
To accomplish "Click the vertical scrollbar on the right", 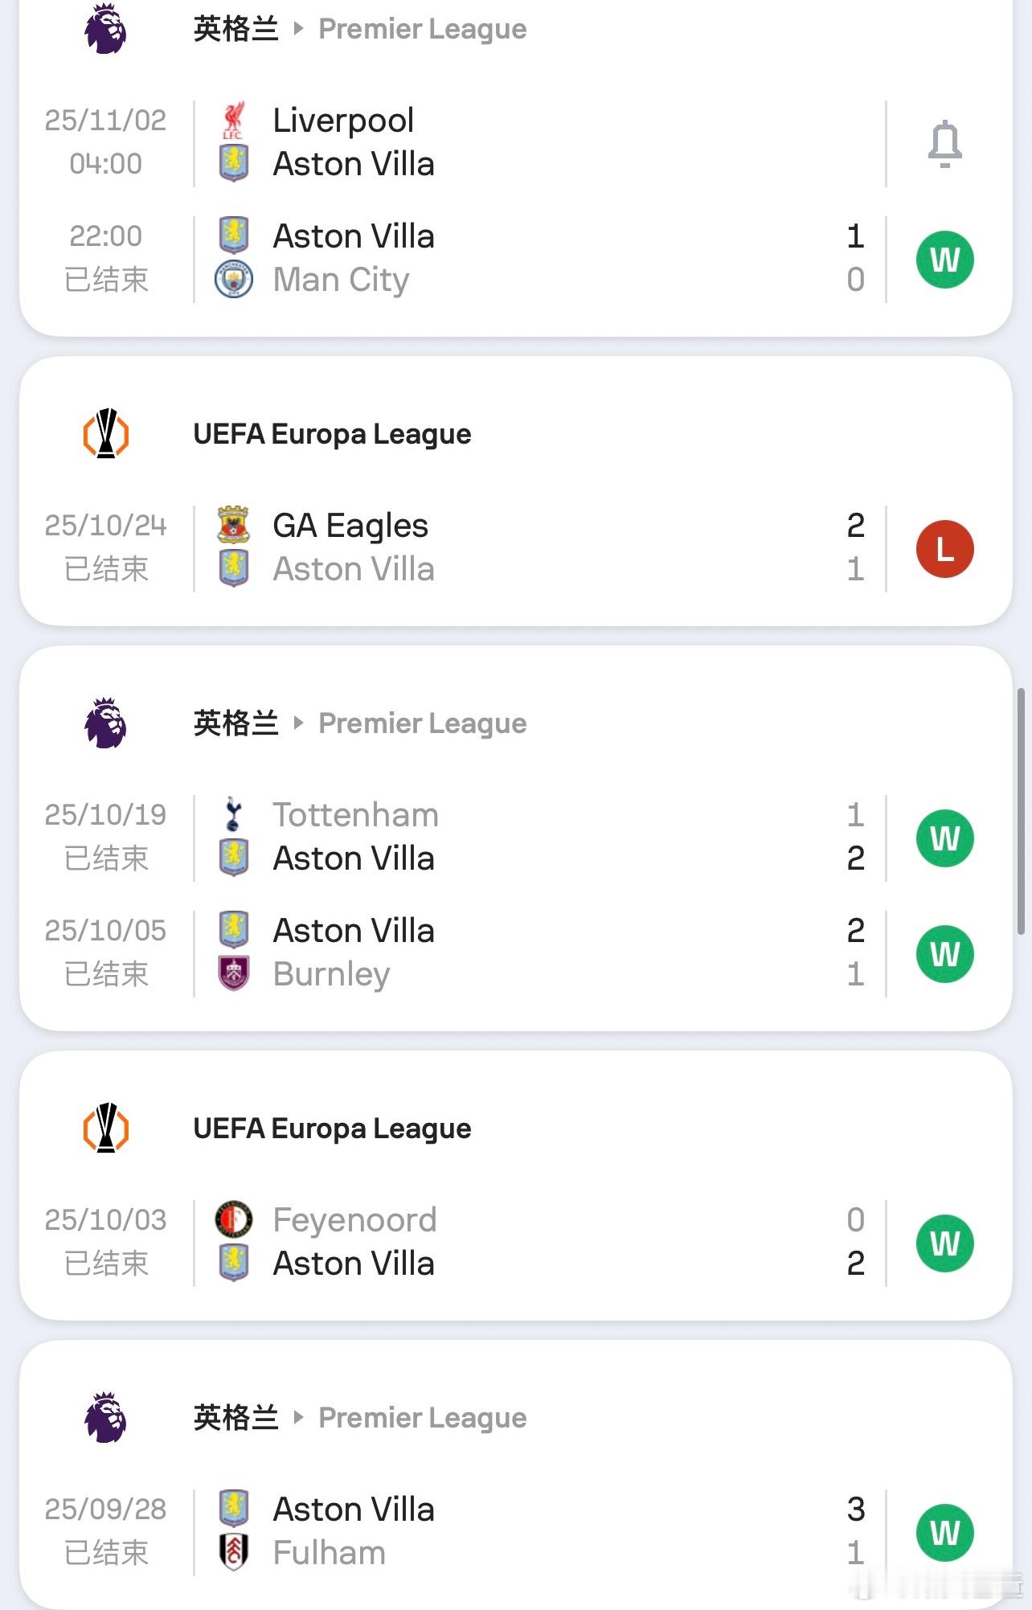I will point(1021,810).
